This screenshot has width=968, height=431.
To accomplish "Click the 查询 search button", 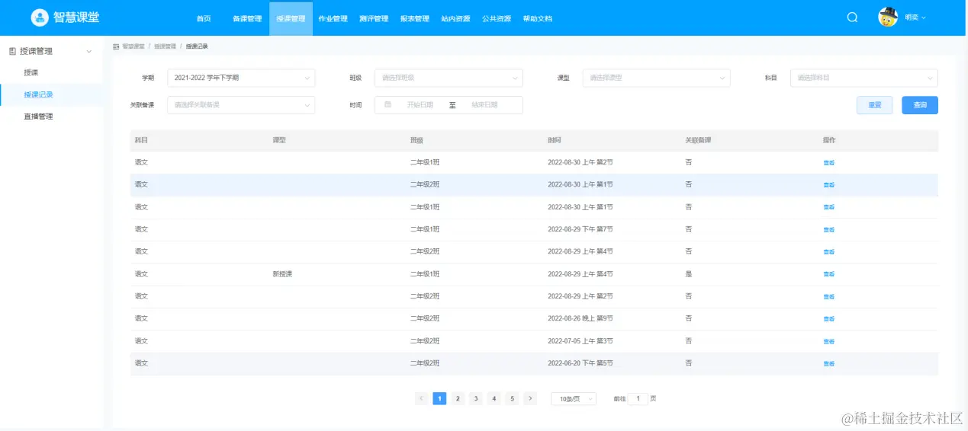I will 920,105.
